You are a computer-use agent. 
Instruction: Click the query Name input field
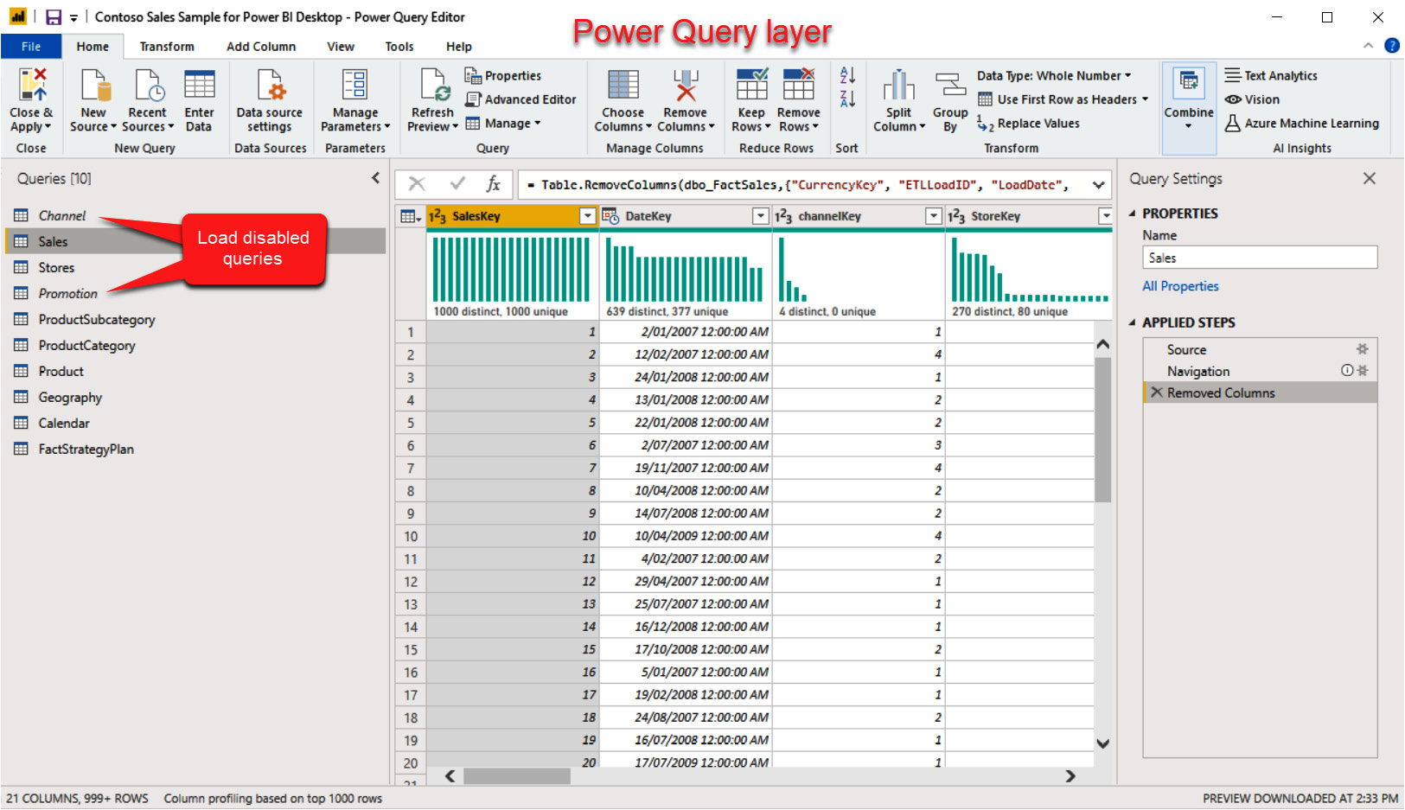tap(1260, 258)
